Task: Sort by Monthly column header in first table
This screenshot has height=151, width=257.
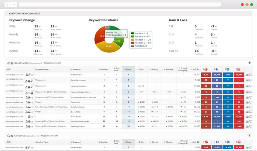Action: (169, 69)
